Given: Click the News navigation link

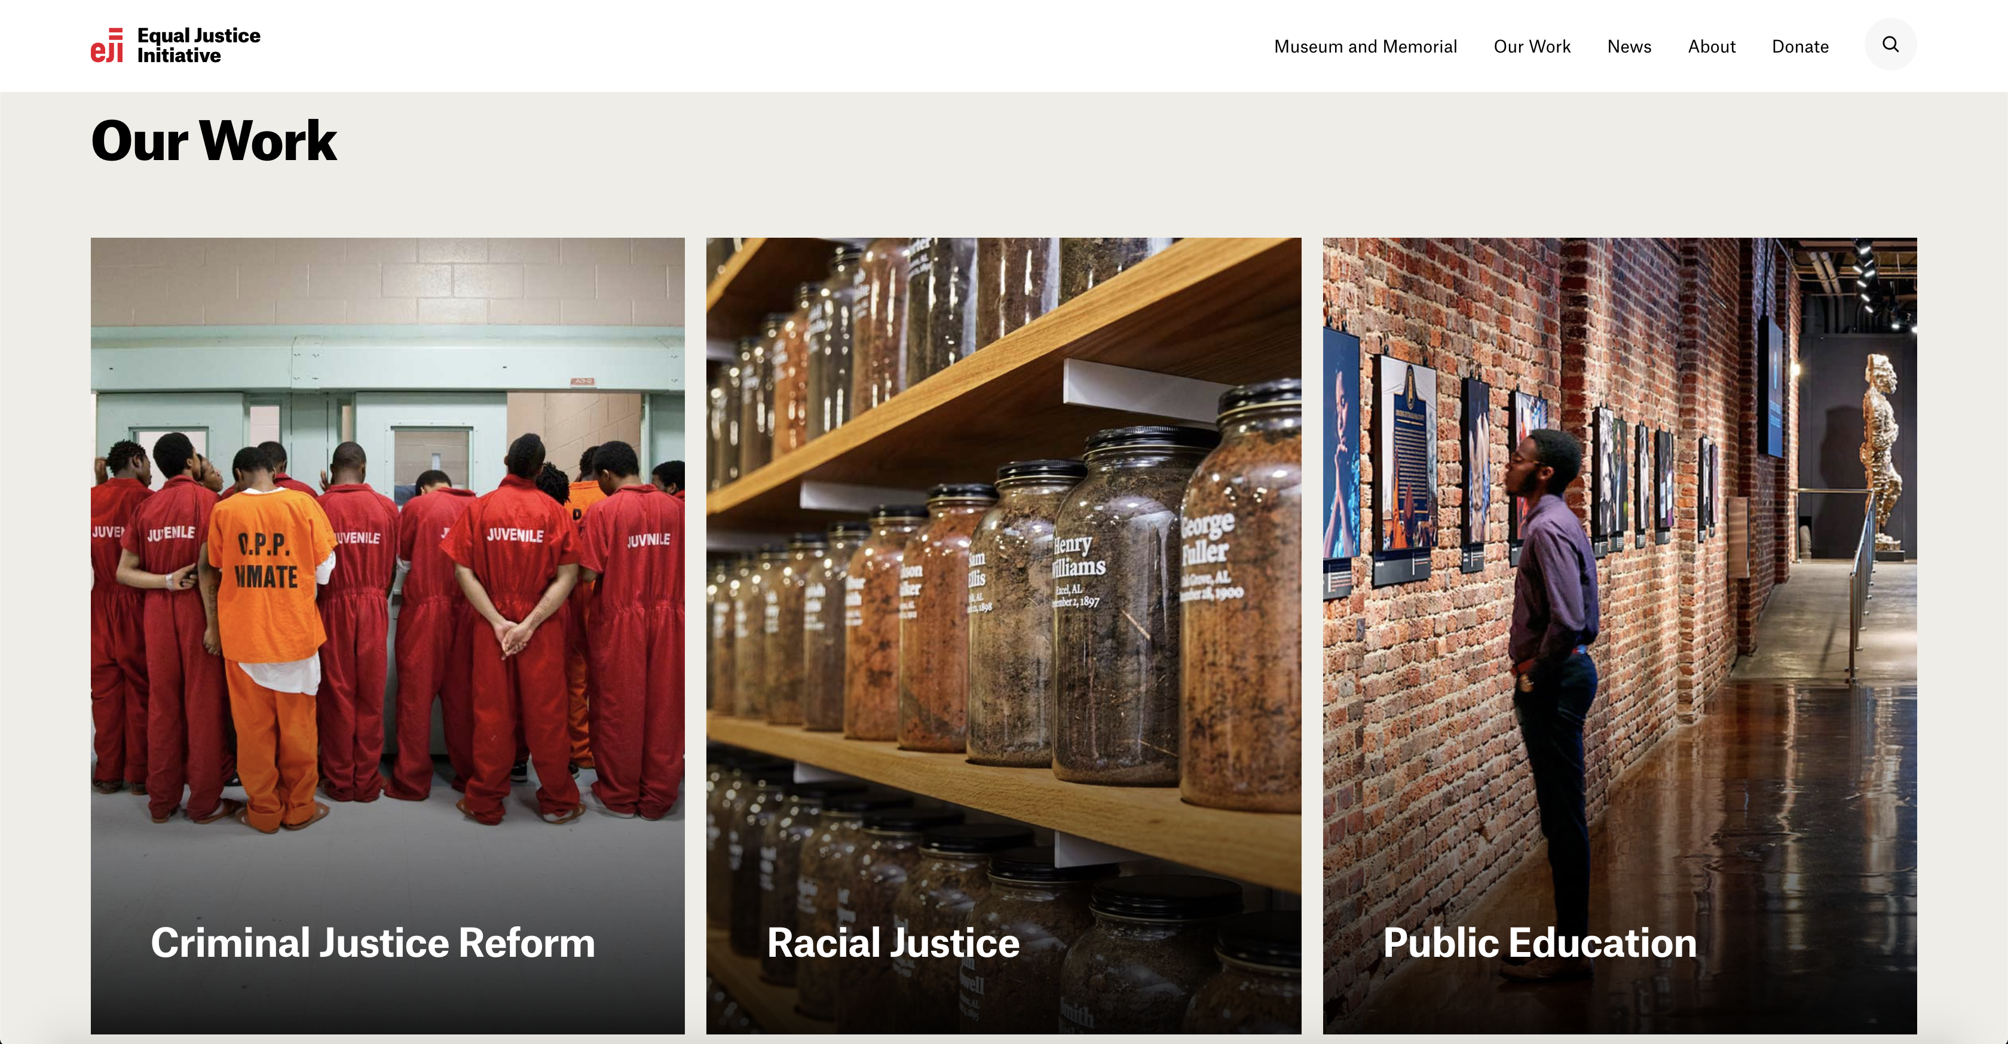Looking at the screenshot, I should coord(1630,47).
